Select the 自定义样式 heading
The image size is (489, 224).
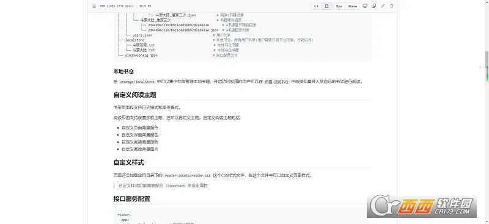pos(128,162)
